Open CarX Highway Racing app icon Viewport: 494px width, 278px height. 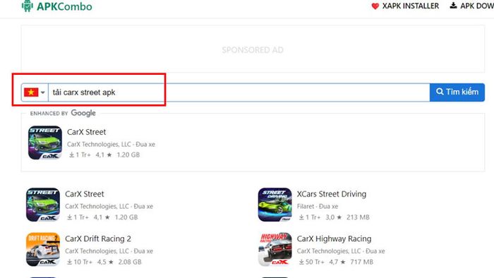point(275,249)
